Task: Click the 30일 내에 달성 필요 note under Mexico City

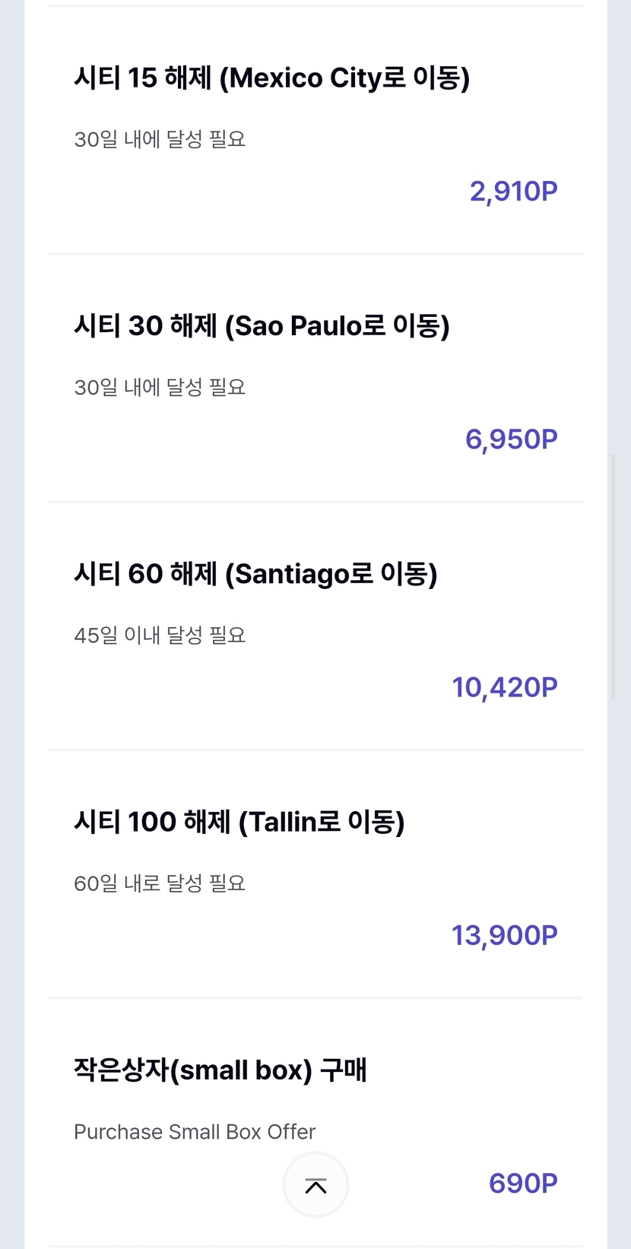Action: pyautogui.click(x=160, y=140)
